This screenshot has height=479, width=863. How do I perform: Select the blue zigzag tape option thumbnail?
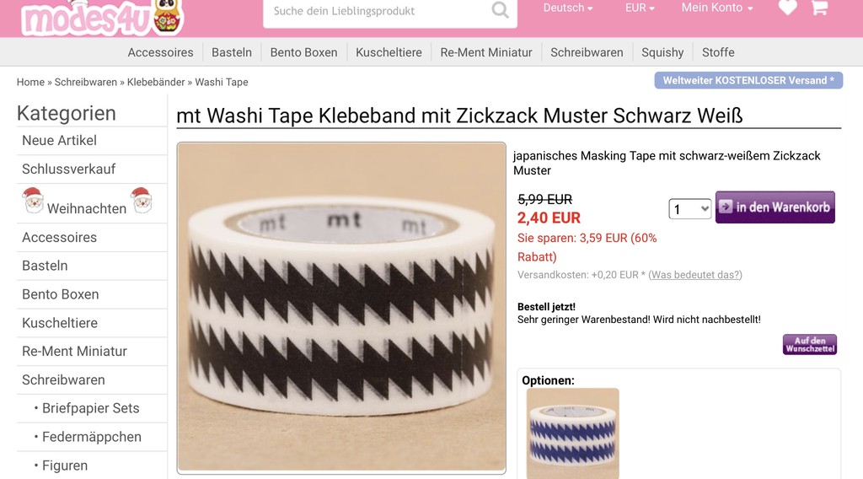click(x=572, y=433)
